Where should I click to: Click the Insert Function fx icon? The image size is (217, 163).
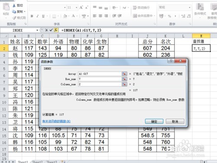[56, 30]
